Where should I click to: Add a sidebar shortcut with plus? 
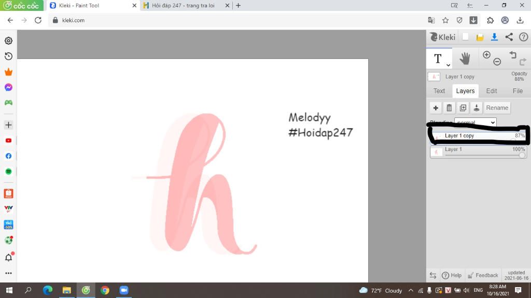coord(8,125)
